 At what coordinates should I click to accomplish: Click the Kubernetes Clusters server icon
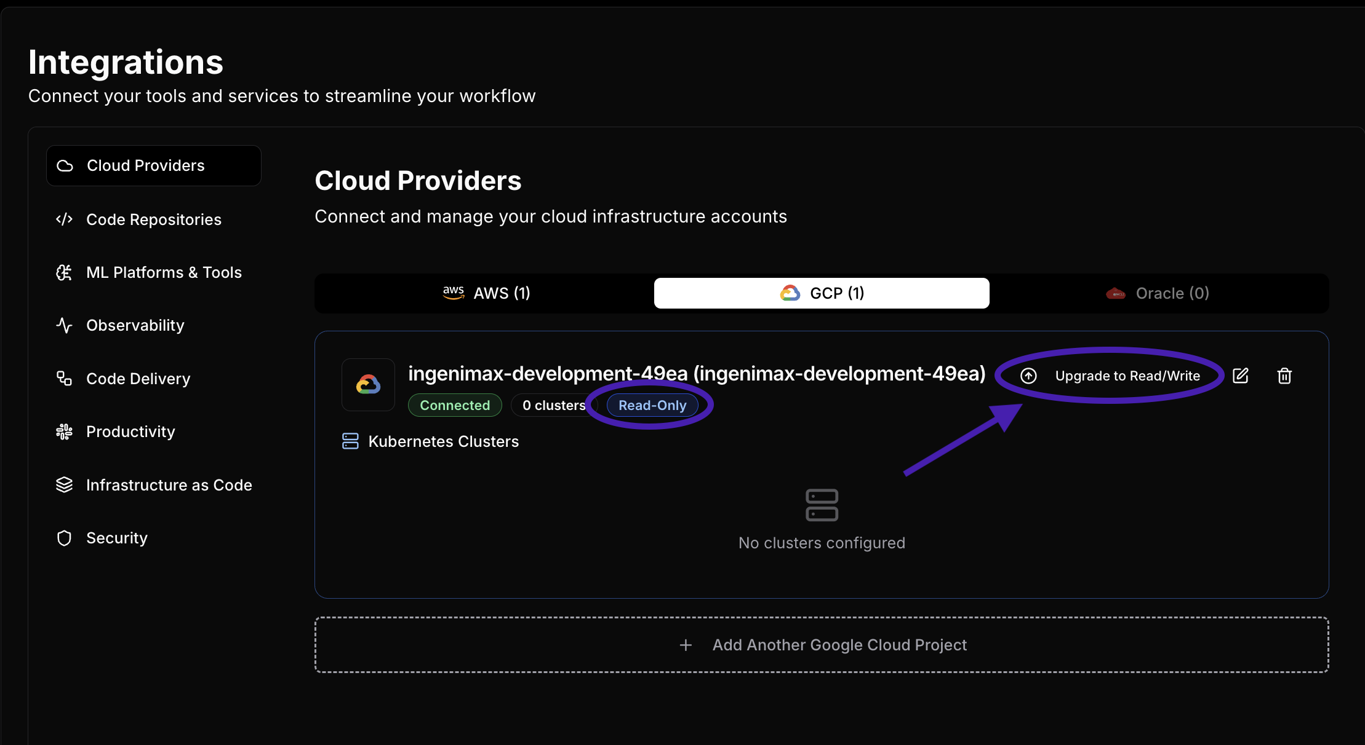point(350,441)
